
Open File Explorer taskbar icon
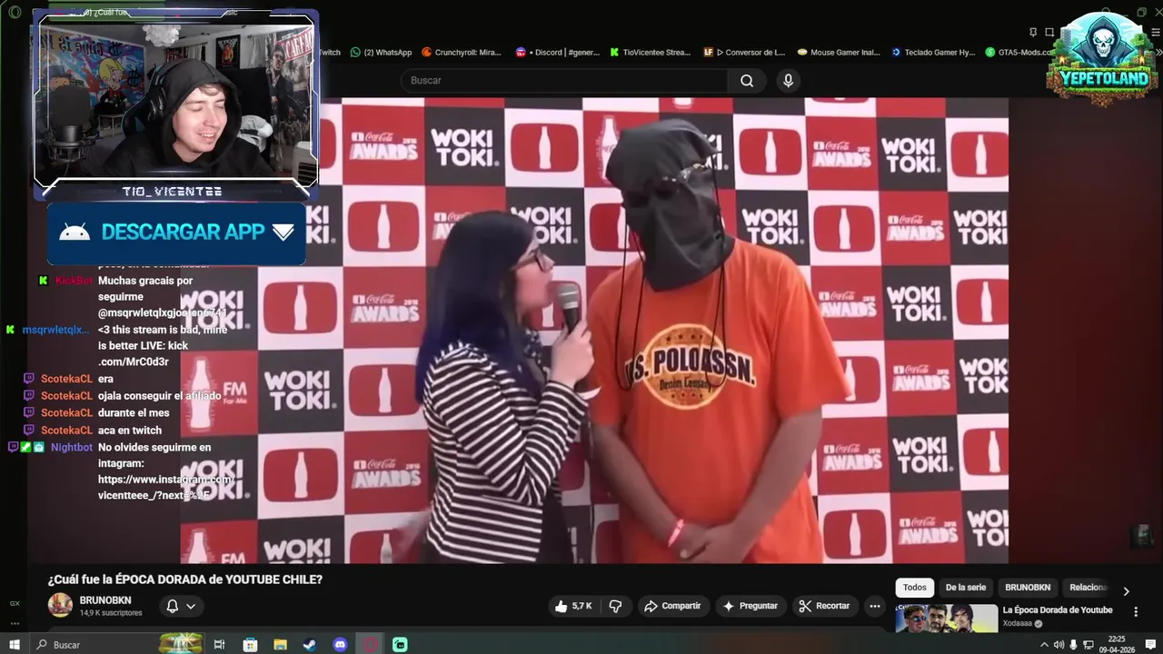click(280, 645)
